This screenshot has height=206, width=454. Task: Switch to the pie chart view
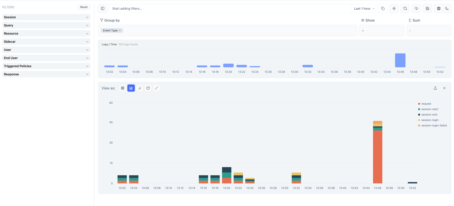click(148, 88)
